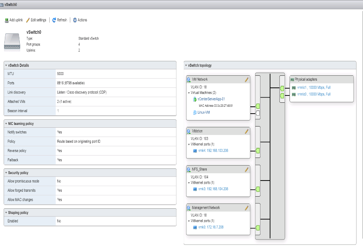Open the Actions menu
The height and width of the screenshot is (247, 363).
click(80, 20)
